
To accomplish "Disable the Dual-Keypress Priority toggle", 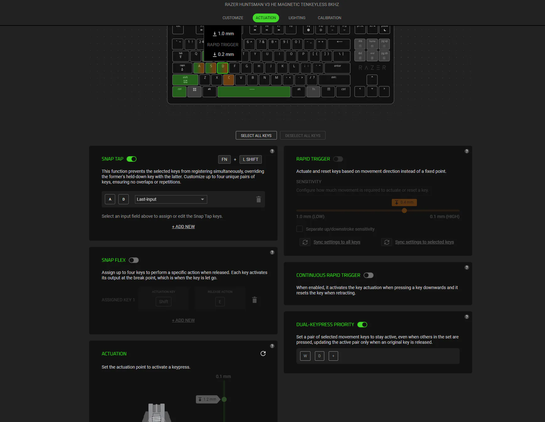I will 362,325.
